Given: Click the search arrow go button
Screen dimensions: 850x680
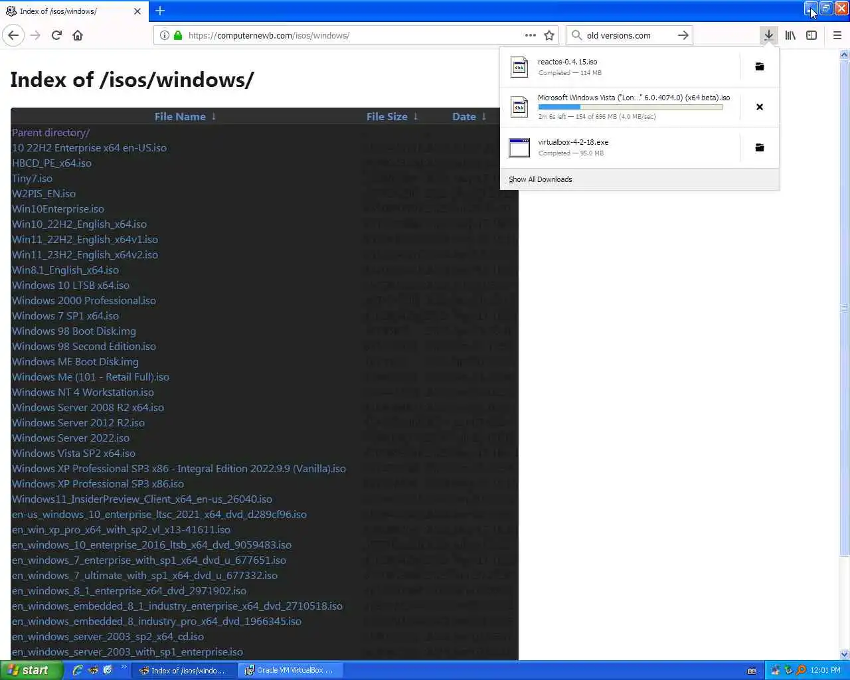Looking at the screenshot, I should pyautogui.click(x=683, y=35).
